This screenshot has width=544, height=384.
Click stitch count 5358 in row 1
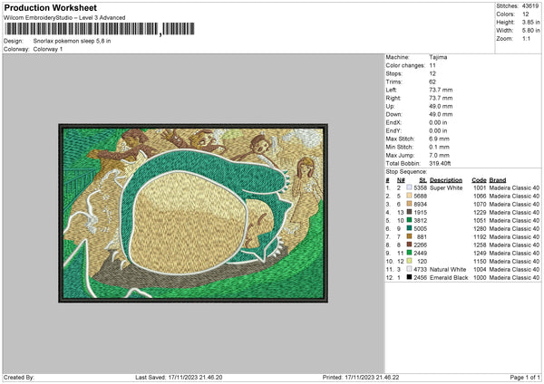[x=420, y=187]
